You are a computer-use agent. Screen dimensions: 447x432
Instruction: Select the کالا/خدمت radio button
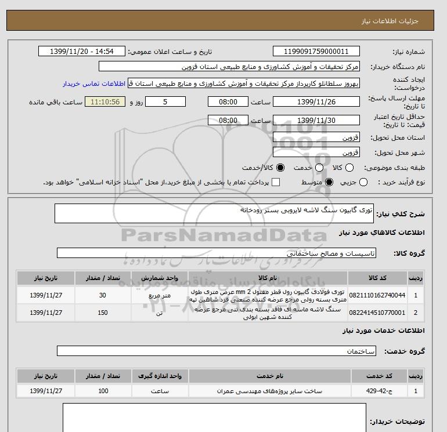pyautogui.click(x=280, y=168)
